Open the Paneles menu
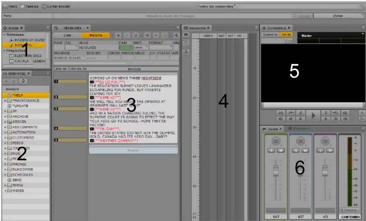Viewport: 366px width, 221px height. click(29, 6)
